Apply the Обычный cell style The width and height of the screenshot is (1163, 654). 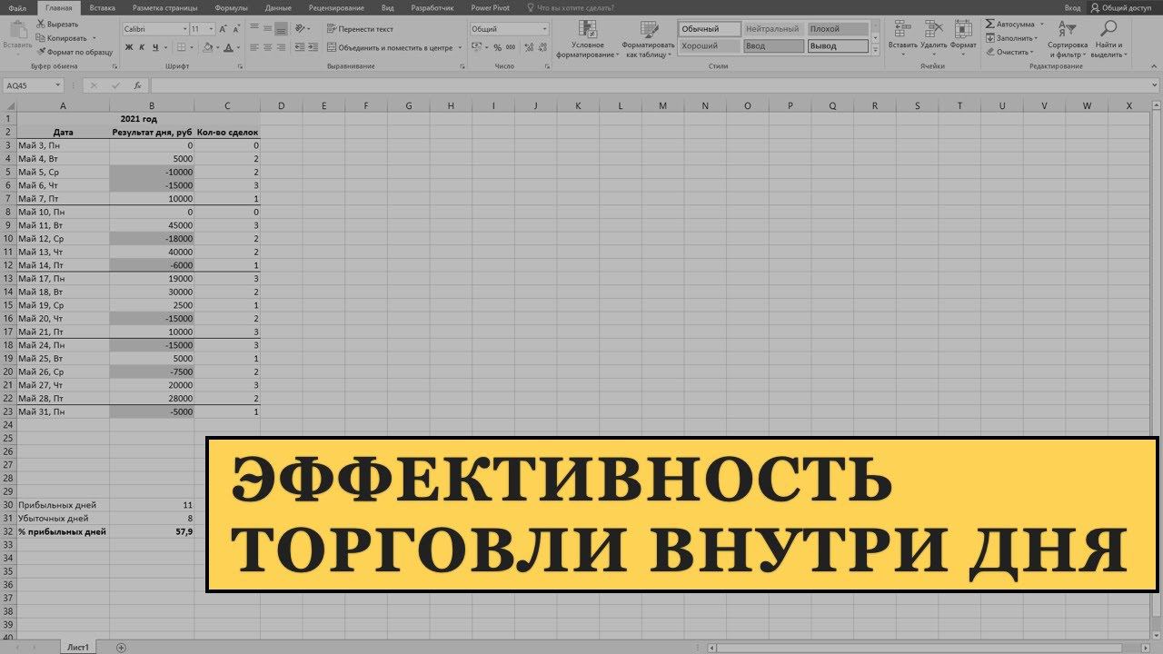(x=709, y=29)
